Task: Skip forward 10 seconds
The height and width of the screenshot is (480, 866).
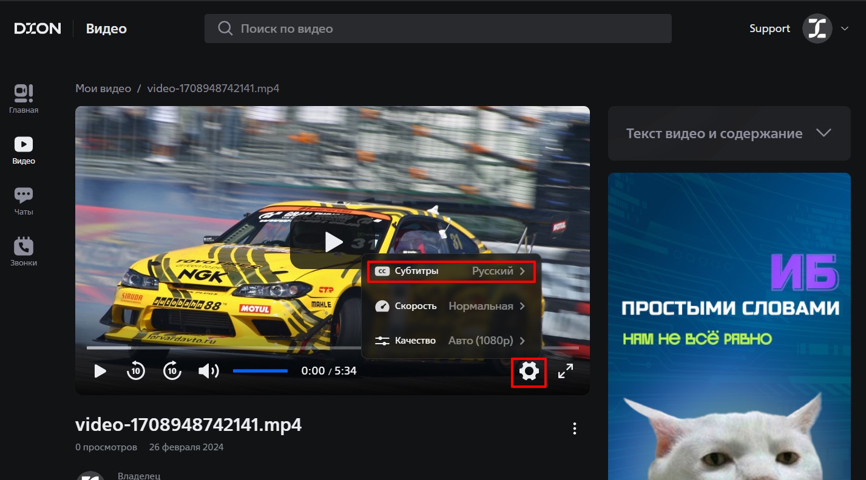Action: click(172, 370)
